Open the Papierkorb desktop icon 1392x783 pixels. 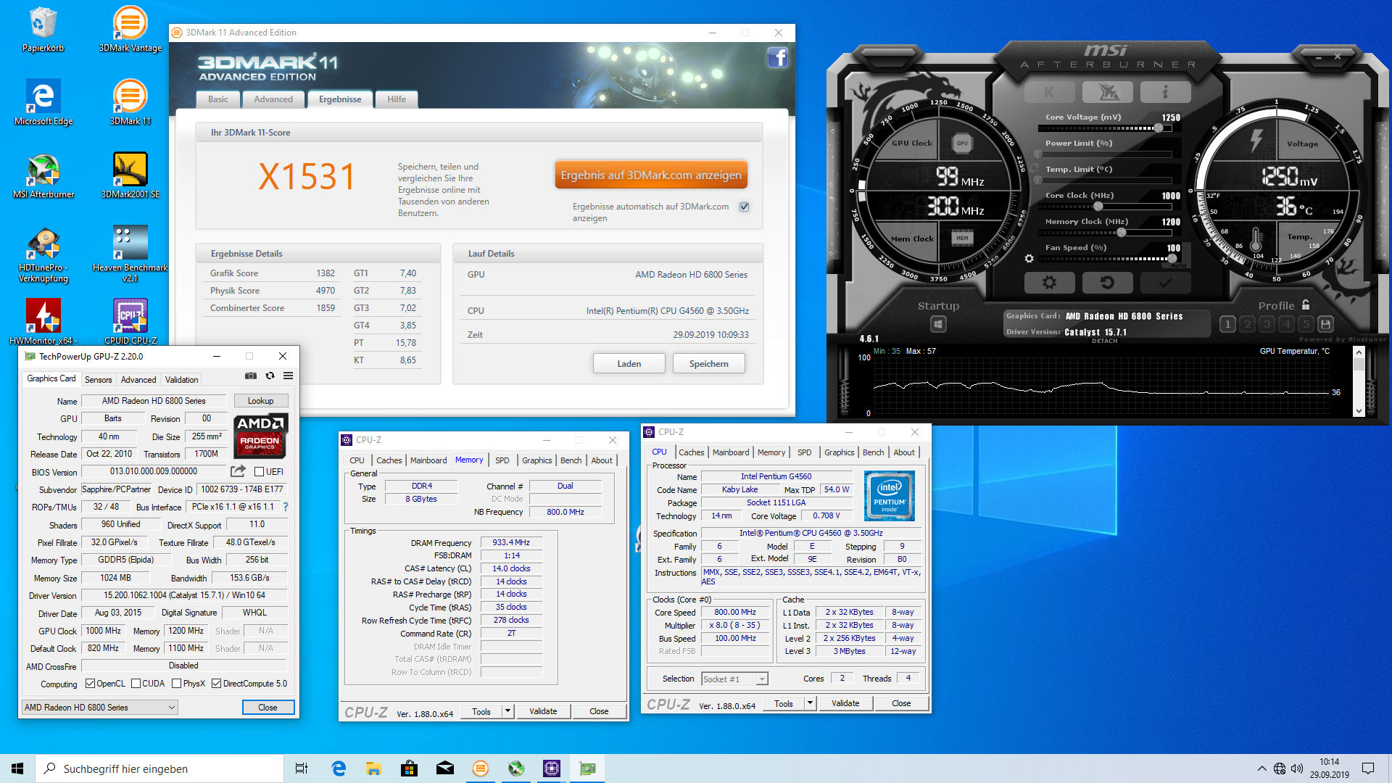tap(43, 29)
